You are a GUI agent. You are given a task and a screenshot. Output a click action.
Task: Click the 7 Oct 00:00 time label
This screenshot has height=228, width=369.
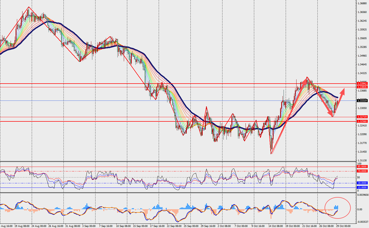241,226
